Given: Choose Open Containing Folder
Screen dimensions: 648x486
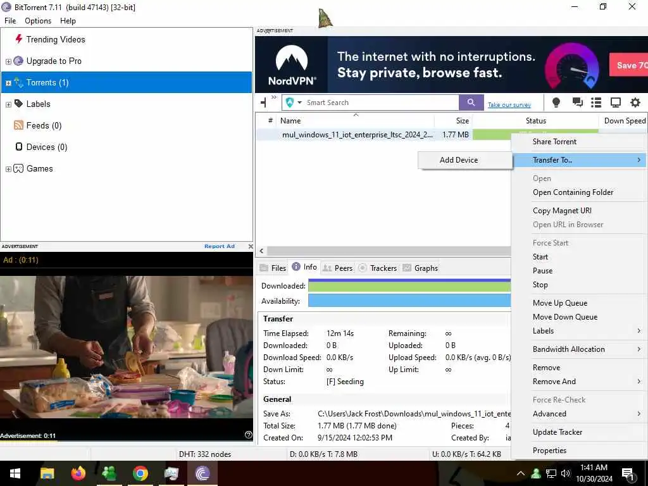Looking at the screenshot, I should click(579, 192).
